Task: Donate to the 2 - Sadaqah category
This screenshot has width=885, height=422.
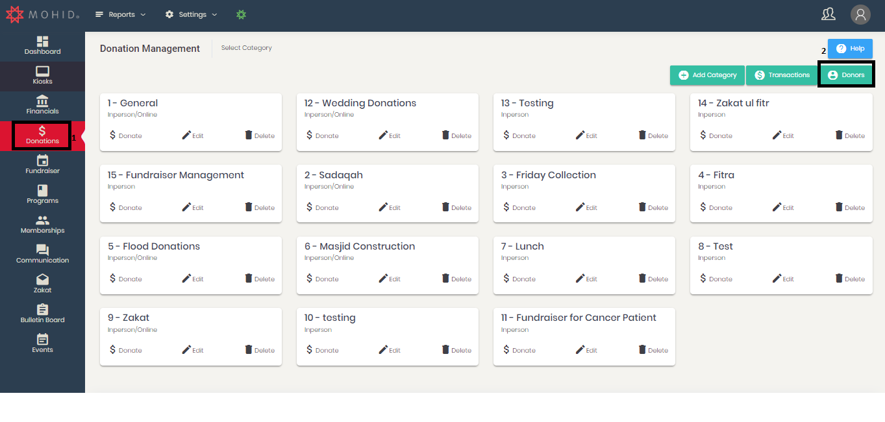Action: tap(322, 207)
